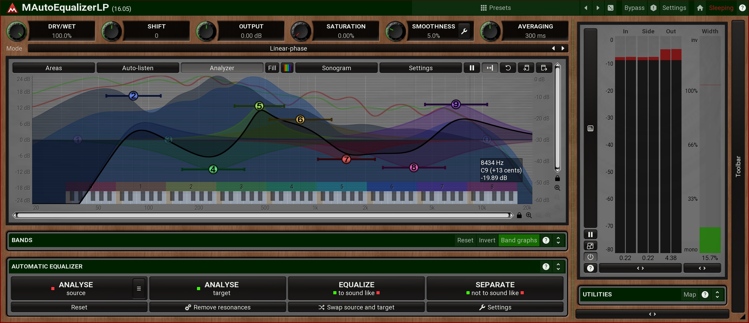Open the analyzer color spectrum button
This screenshot has width=749, height=323.
pos(287,68)
